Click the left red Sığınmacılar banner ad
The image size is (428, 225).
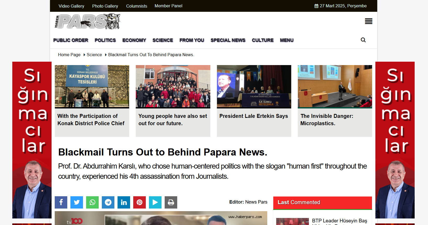pyautogui.click(x=32, y=140)
